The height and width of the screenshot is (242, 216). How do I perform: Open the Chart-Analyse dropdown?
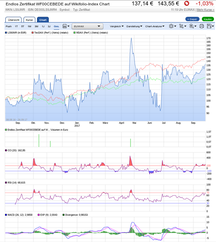click(x=155, y=26)
